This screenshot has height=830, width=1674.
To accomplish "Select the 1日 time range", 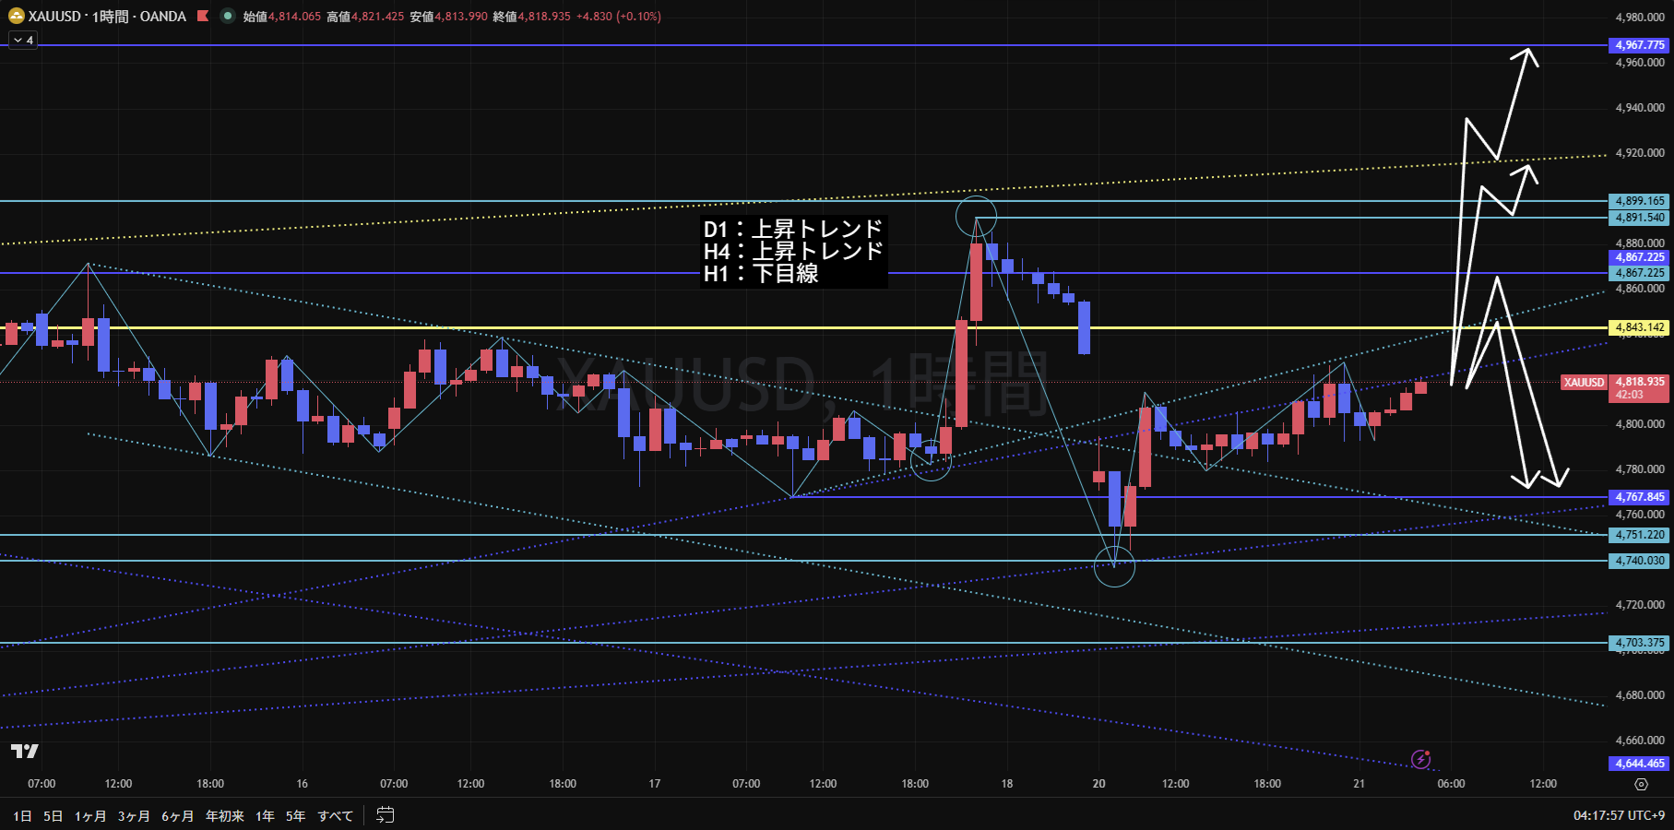I will pyautogui.click(x=22, y=815).
